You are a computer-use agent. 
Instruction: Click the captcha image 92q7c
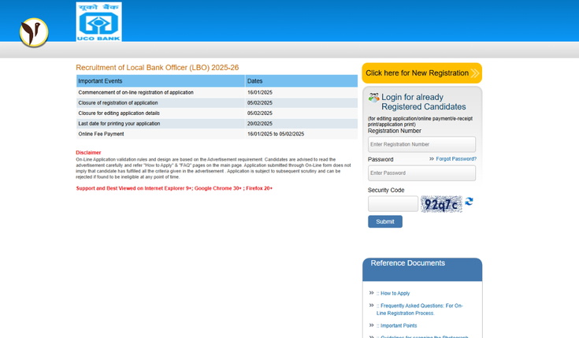pos(441,204)
